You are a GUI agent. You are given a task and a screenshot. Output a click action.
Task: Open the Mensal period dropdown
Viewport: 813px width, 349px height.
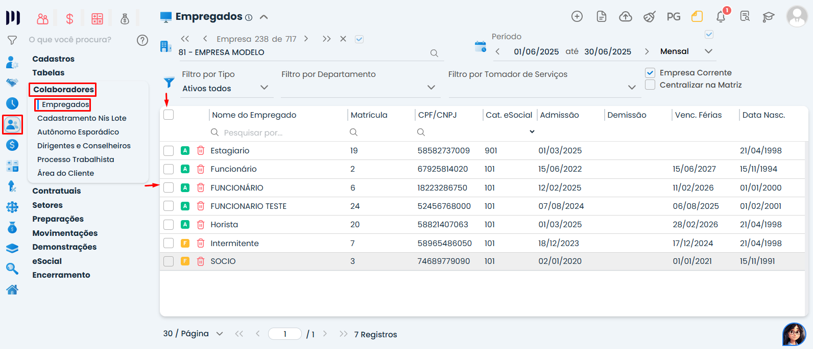[708, 51]
